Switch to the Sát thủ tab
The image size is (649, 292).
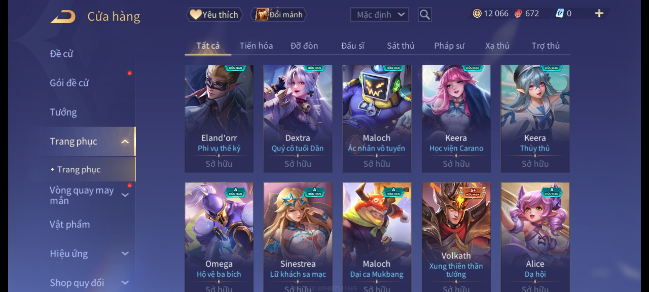(x=400, y=46)
